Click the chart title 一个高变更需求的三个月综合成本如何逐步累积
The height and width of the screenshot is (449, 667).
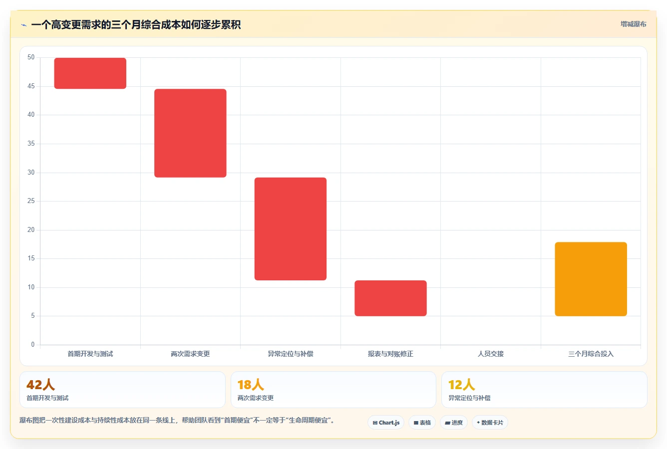coord(136,25)
